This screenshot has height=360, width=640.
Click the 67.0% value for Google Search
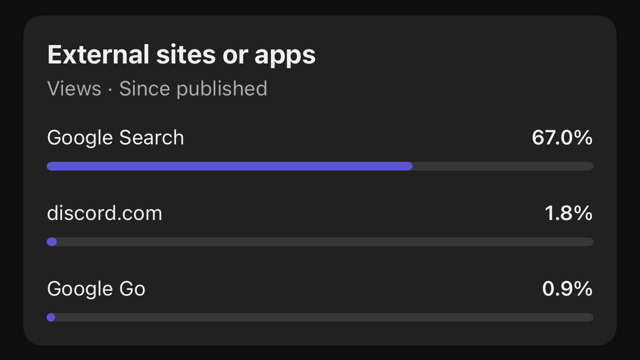point(562,138)
